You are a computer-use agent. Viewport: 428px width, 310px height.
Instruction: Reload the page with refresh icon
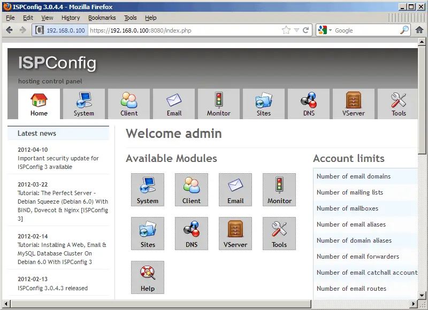point(305,30)
